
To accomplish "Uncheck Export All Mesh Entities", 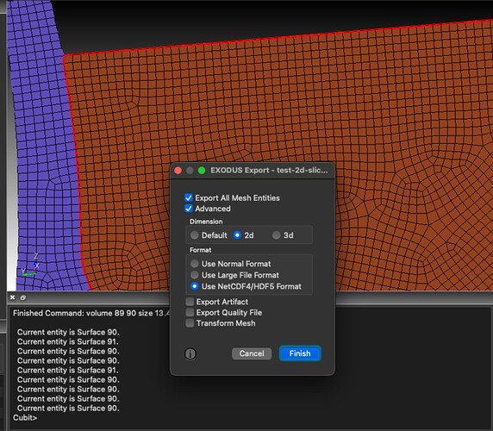I will [x=189, y=197].
